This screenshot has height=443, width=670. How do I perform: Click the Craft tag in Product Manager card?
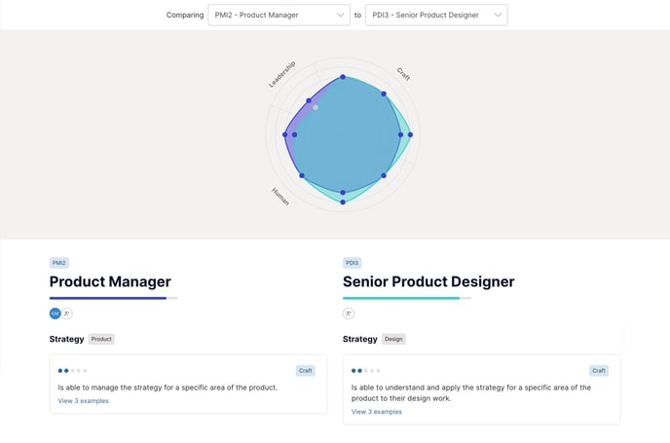pyautogui.click(x=306, y=371)
